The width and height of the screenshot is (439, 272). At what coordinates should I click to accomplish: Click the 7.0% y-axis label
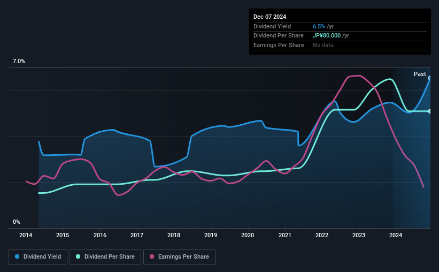(19, 62)
